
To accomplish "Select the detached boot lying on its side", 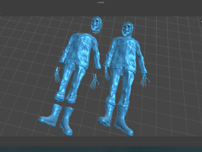I will (x=50, y=115).
